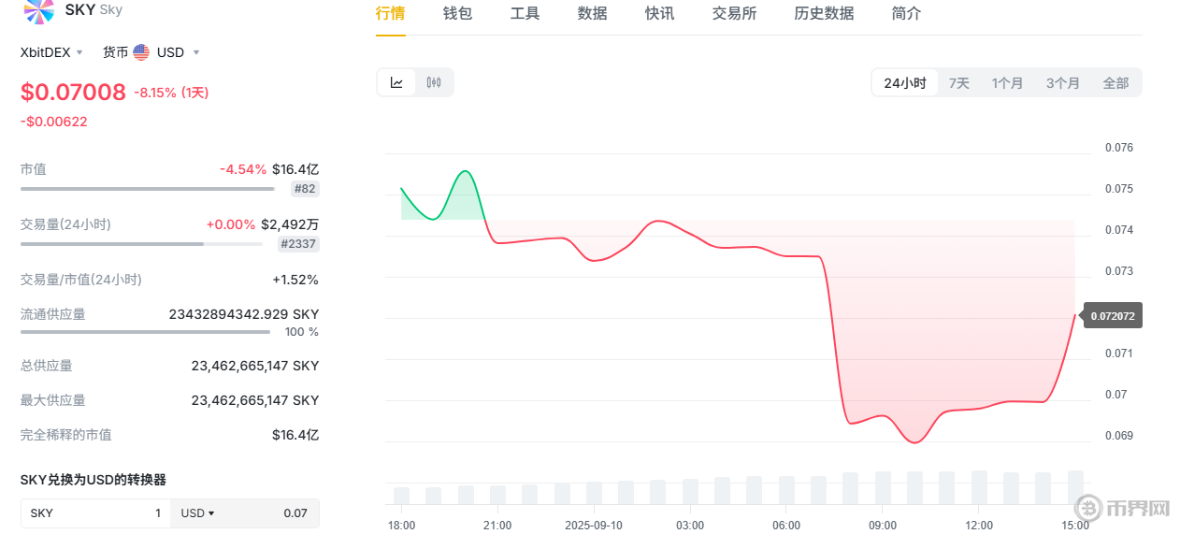Viewport: 1180px width, 534px height.
Task: Select the 24小时 time range
Action: pyautogui.click(x=904, y=83)
